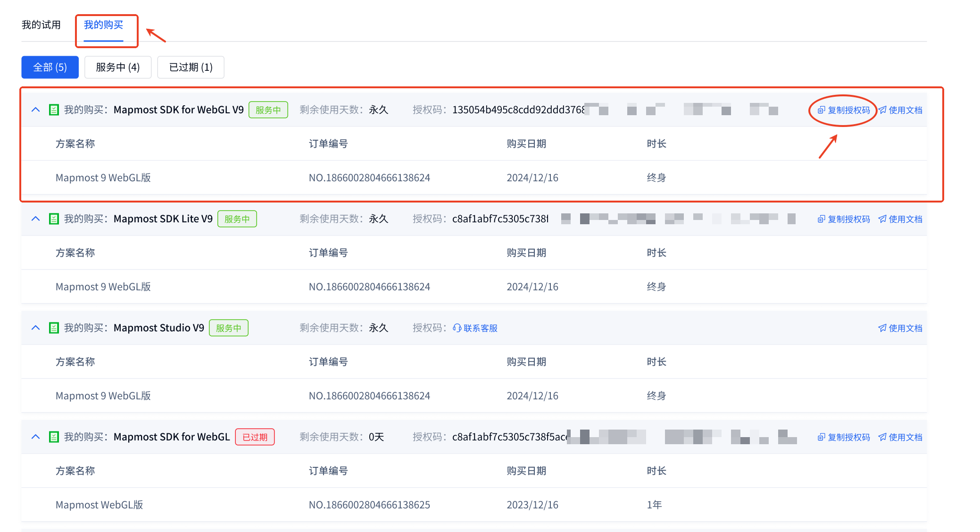980x532 pixels.
Task: Click the 1年 duration value
Action: click(655, 505)
